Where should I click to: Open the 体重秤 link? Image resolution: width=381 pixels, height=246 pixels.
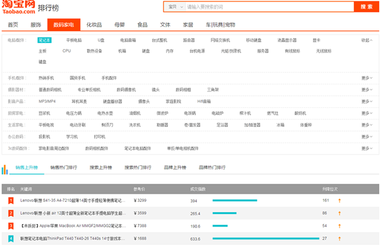click(306, 125)
